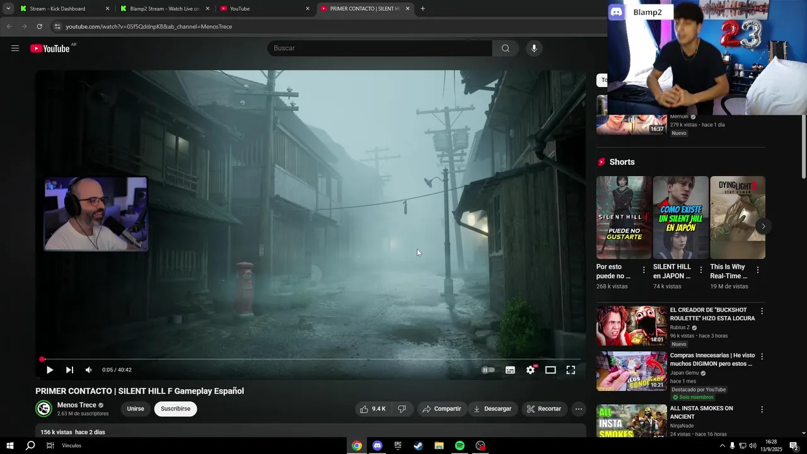The height and width of the screenshot is (454, 807).
Task: Switch to the Blamp2 Stream tab
Action: (x=165, y=9)
